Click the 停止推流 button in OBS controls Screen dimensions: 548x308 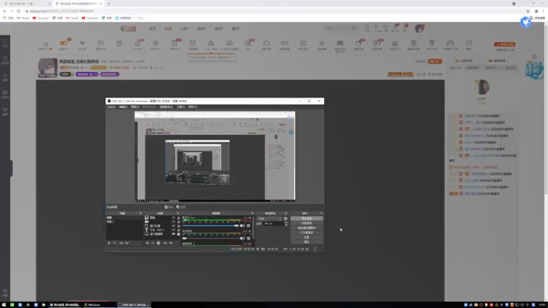click(306, 218)
